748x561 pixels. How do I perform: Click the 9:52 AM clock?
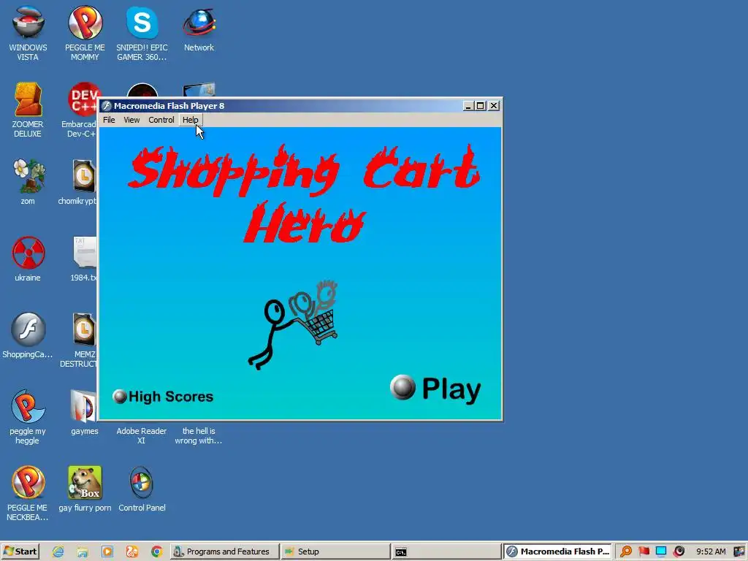click(x=711, y=552)
